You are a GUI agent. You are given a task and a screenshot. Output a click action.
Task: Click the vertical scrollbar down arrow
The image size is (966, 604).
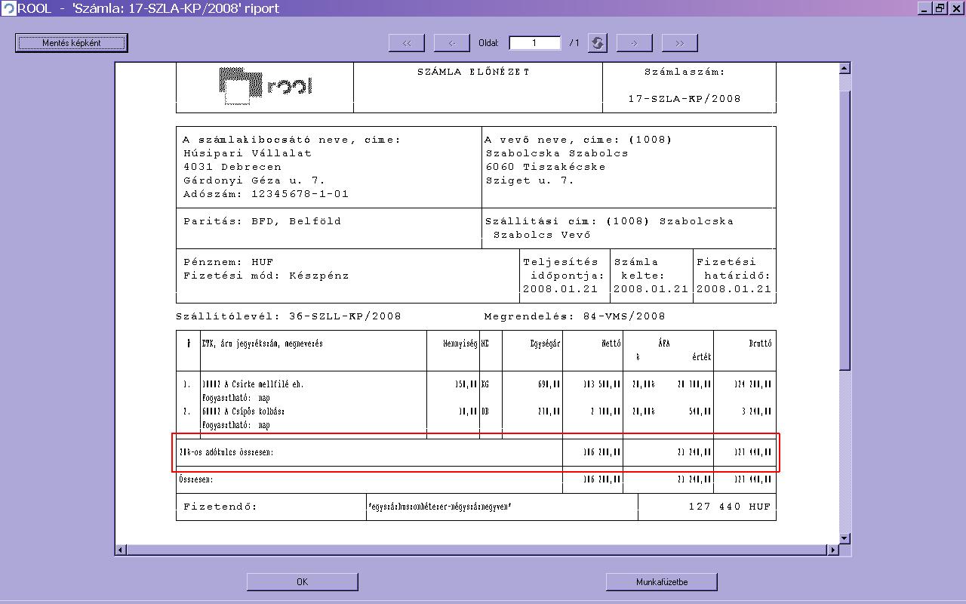pyautogui.click(x=844, y=538)
